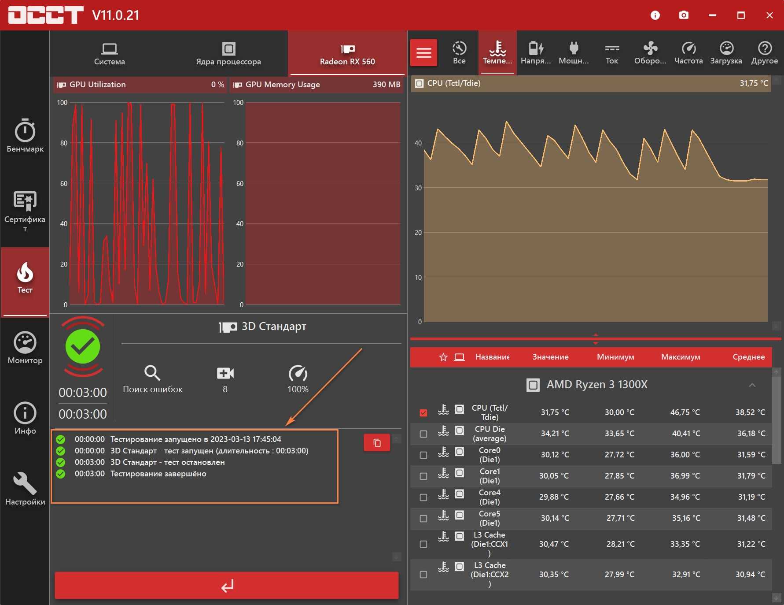The image size is (784, 605).
Task: Open the Инфо section in sidebar
Action: coord(25,418)
